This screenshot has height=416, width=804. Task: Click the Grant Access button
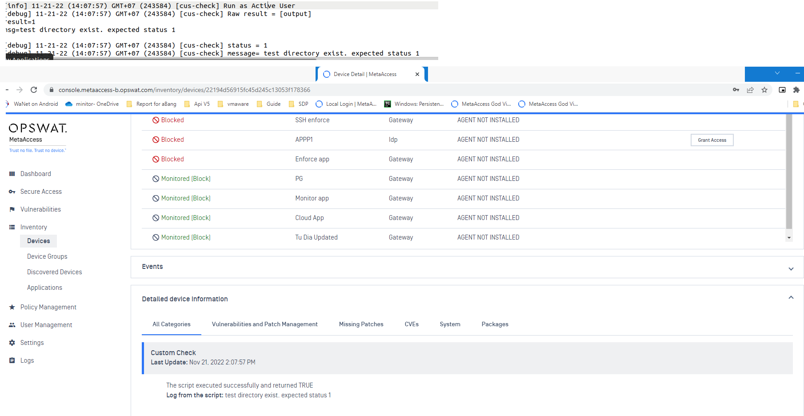712,140
